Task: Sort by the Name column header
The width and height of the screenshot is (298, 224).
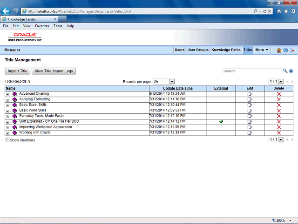Action: click(x=10, y=88)
